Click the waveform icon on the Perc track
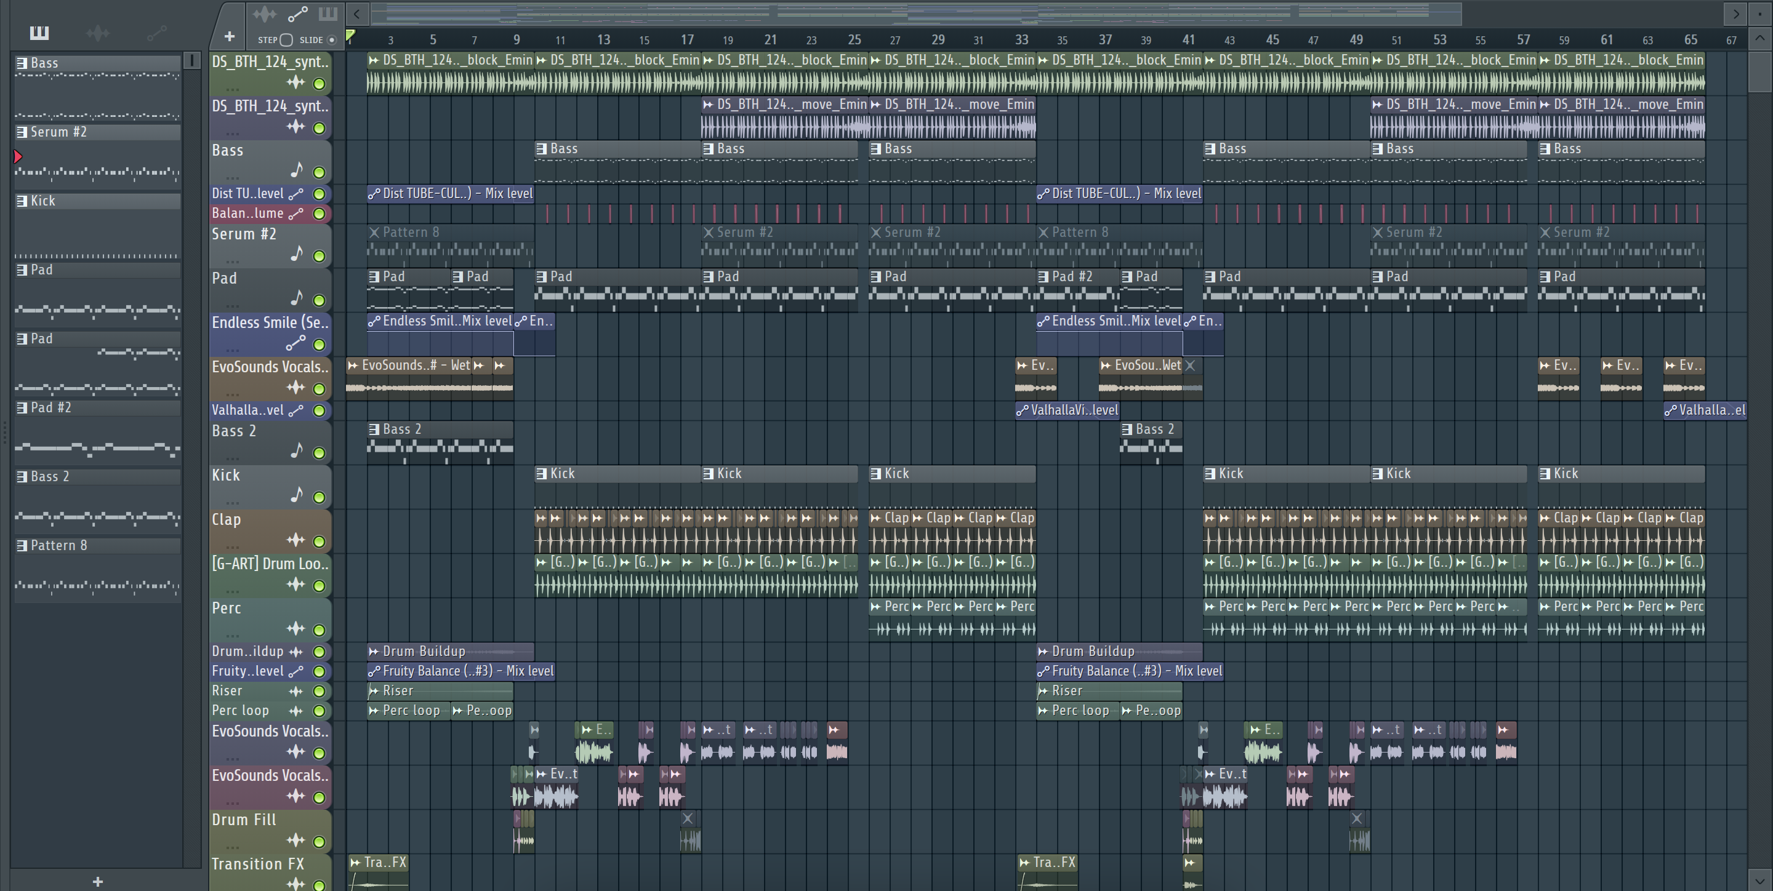 [x=296, y=628]
